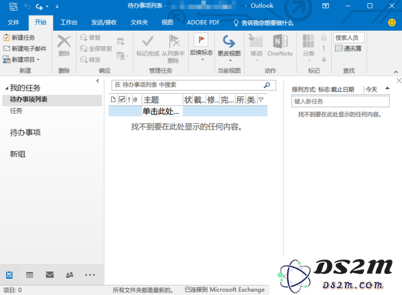Viewport: 402px width, 295px height.
Task: Click the 删除 X icon
Action: (64, 41)
